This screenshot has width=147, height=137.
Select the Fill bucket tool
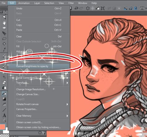click(4, 94)
